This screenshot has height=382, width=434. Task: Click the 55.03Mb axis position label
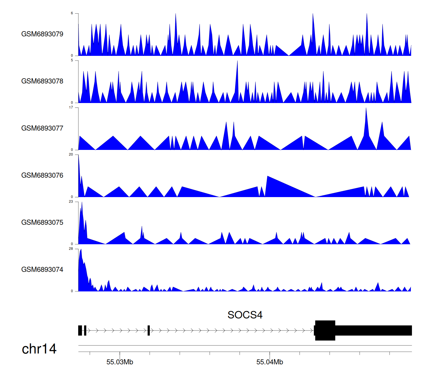120,362
